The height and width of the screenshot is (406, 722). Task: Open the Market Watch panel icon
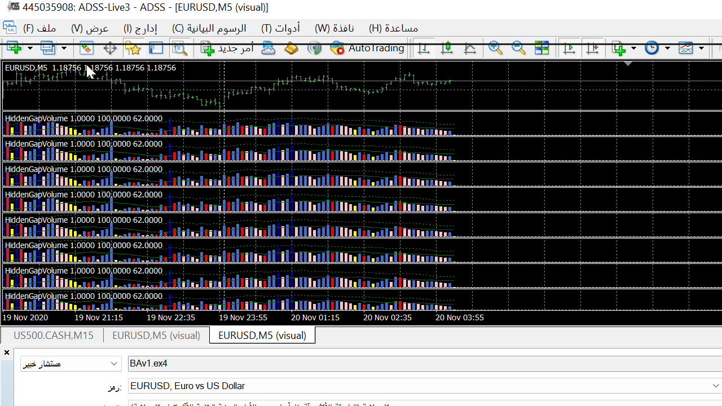coord(86,48)
